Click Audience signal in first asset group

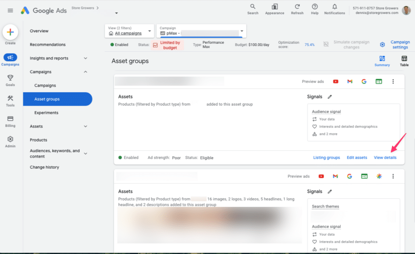pyautogui.click(x=326, y=112)
